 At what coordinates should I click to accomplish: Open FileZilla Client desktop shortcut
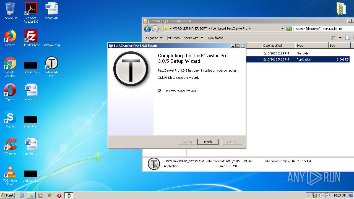point(31,38)
